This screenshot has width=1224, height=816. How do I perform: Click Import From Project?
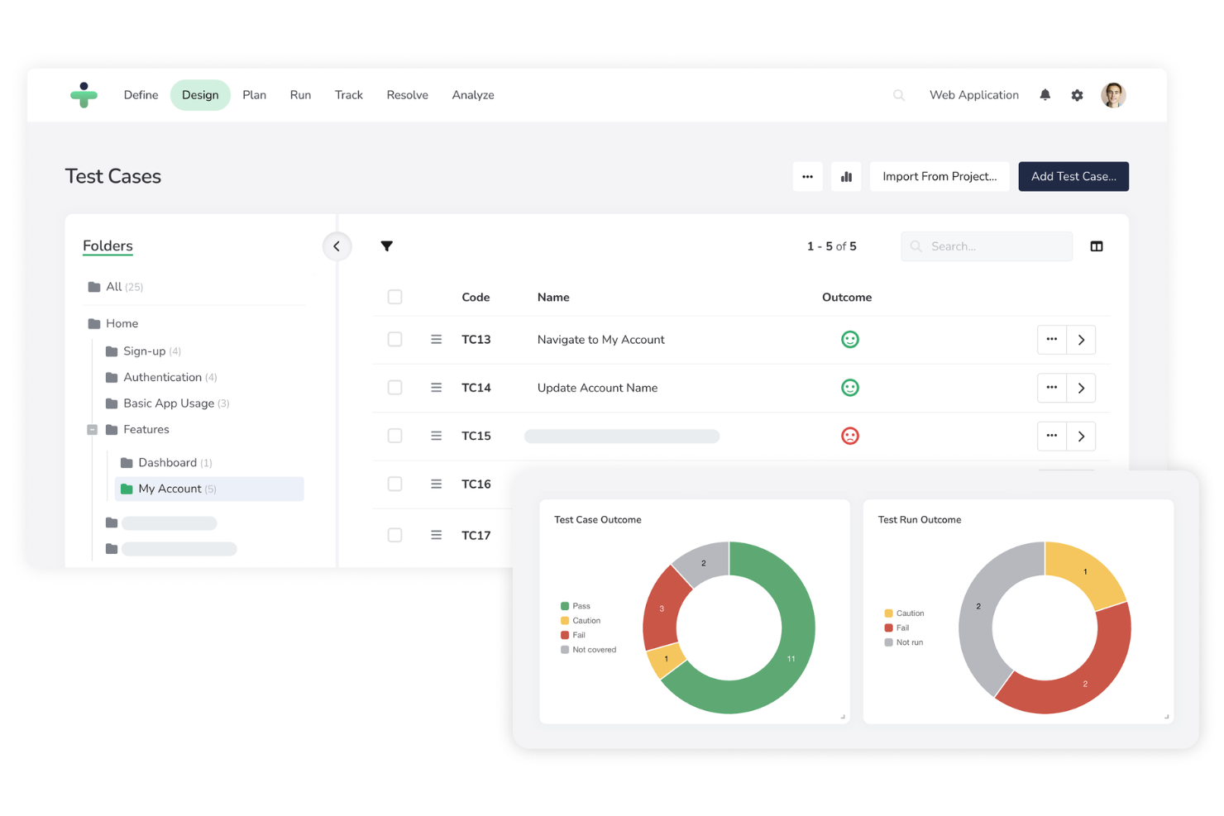click(939, 176)
